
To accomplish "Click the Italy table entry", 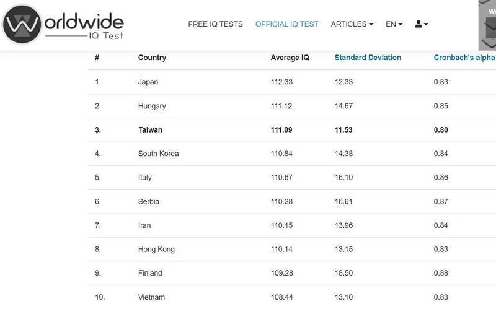I will pyautogui.click(x=145, y=178).
